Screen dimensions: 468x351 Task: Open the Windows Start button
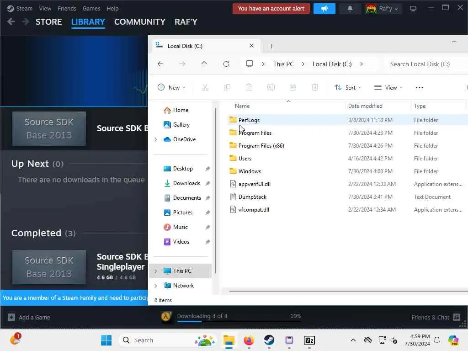(x=106, y=340)
